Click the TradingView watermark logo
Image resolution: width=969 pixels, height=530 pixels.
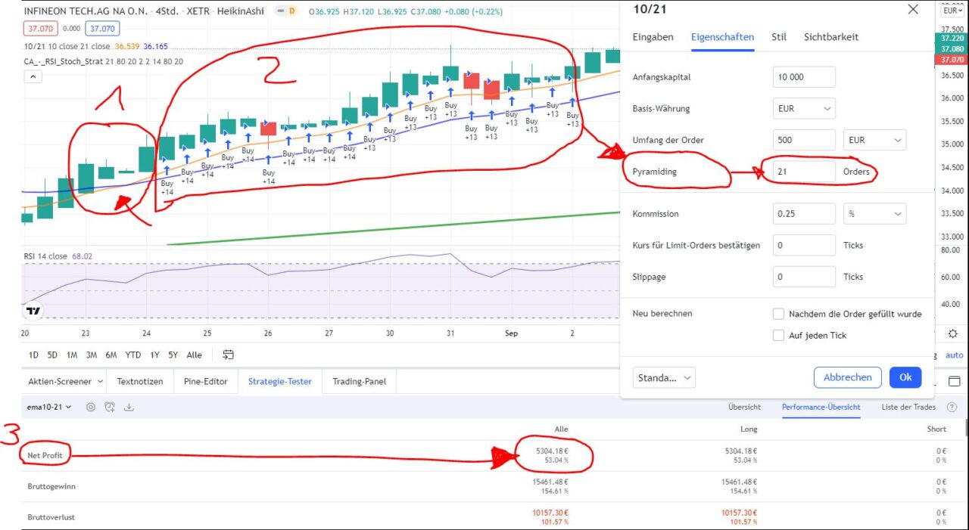[x=32, y=310]
